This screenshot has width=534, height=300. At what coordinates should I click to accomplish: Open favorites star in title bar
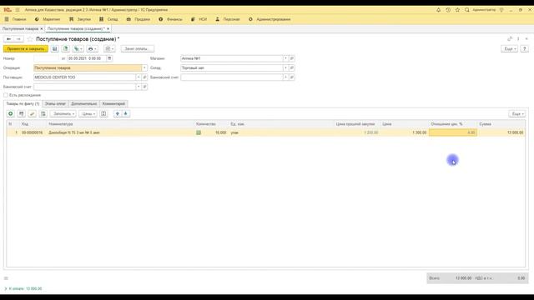pyautogui.click(x=457, y=10)
